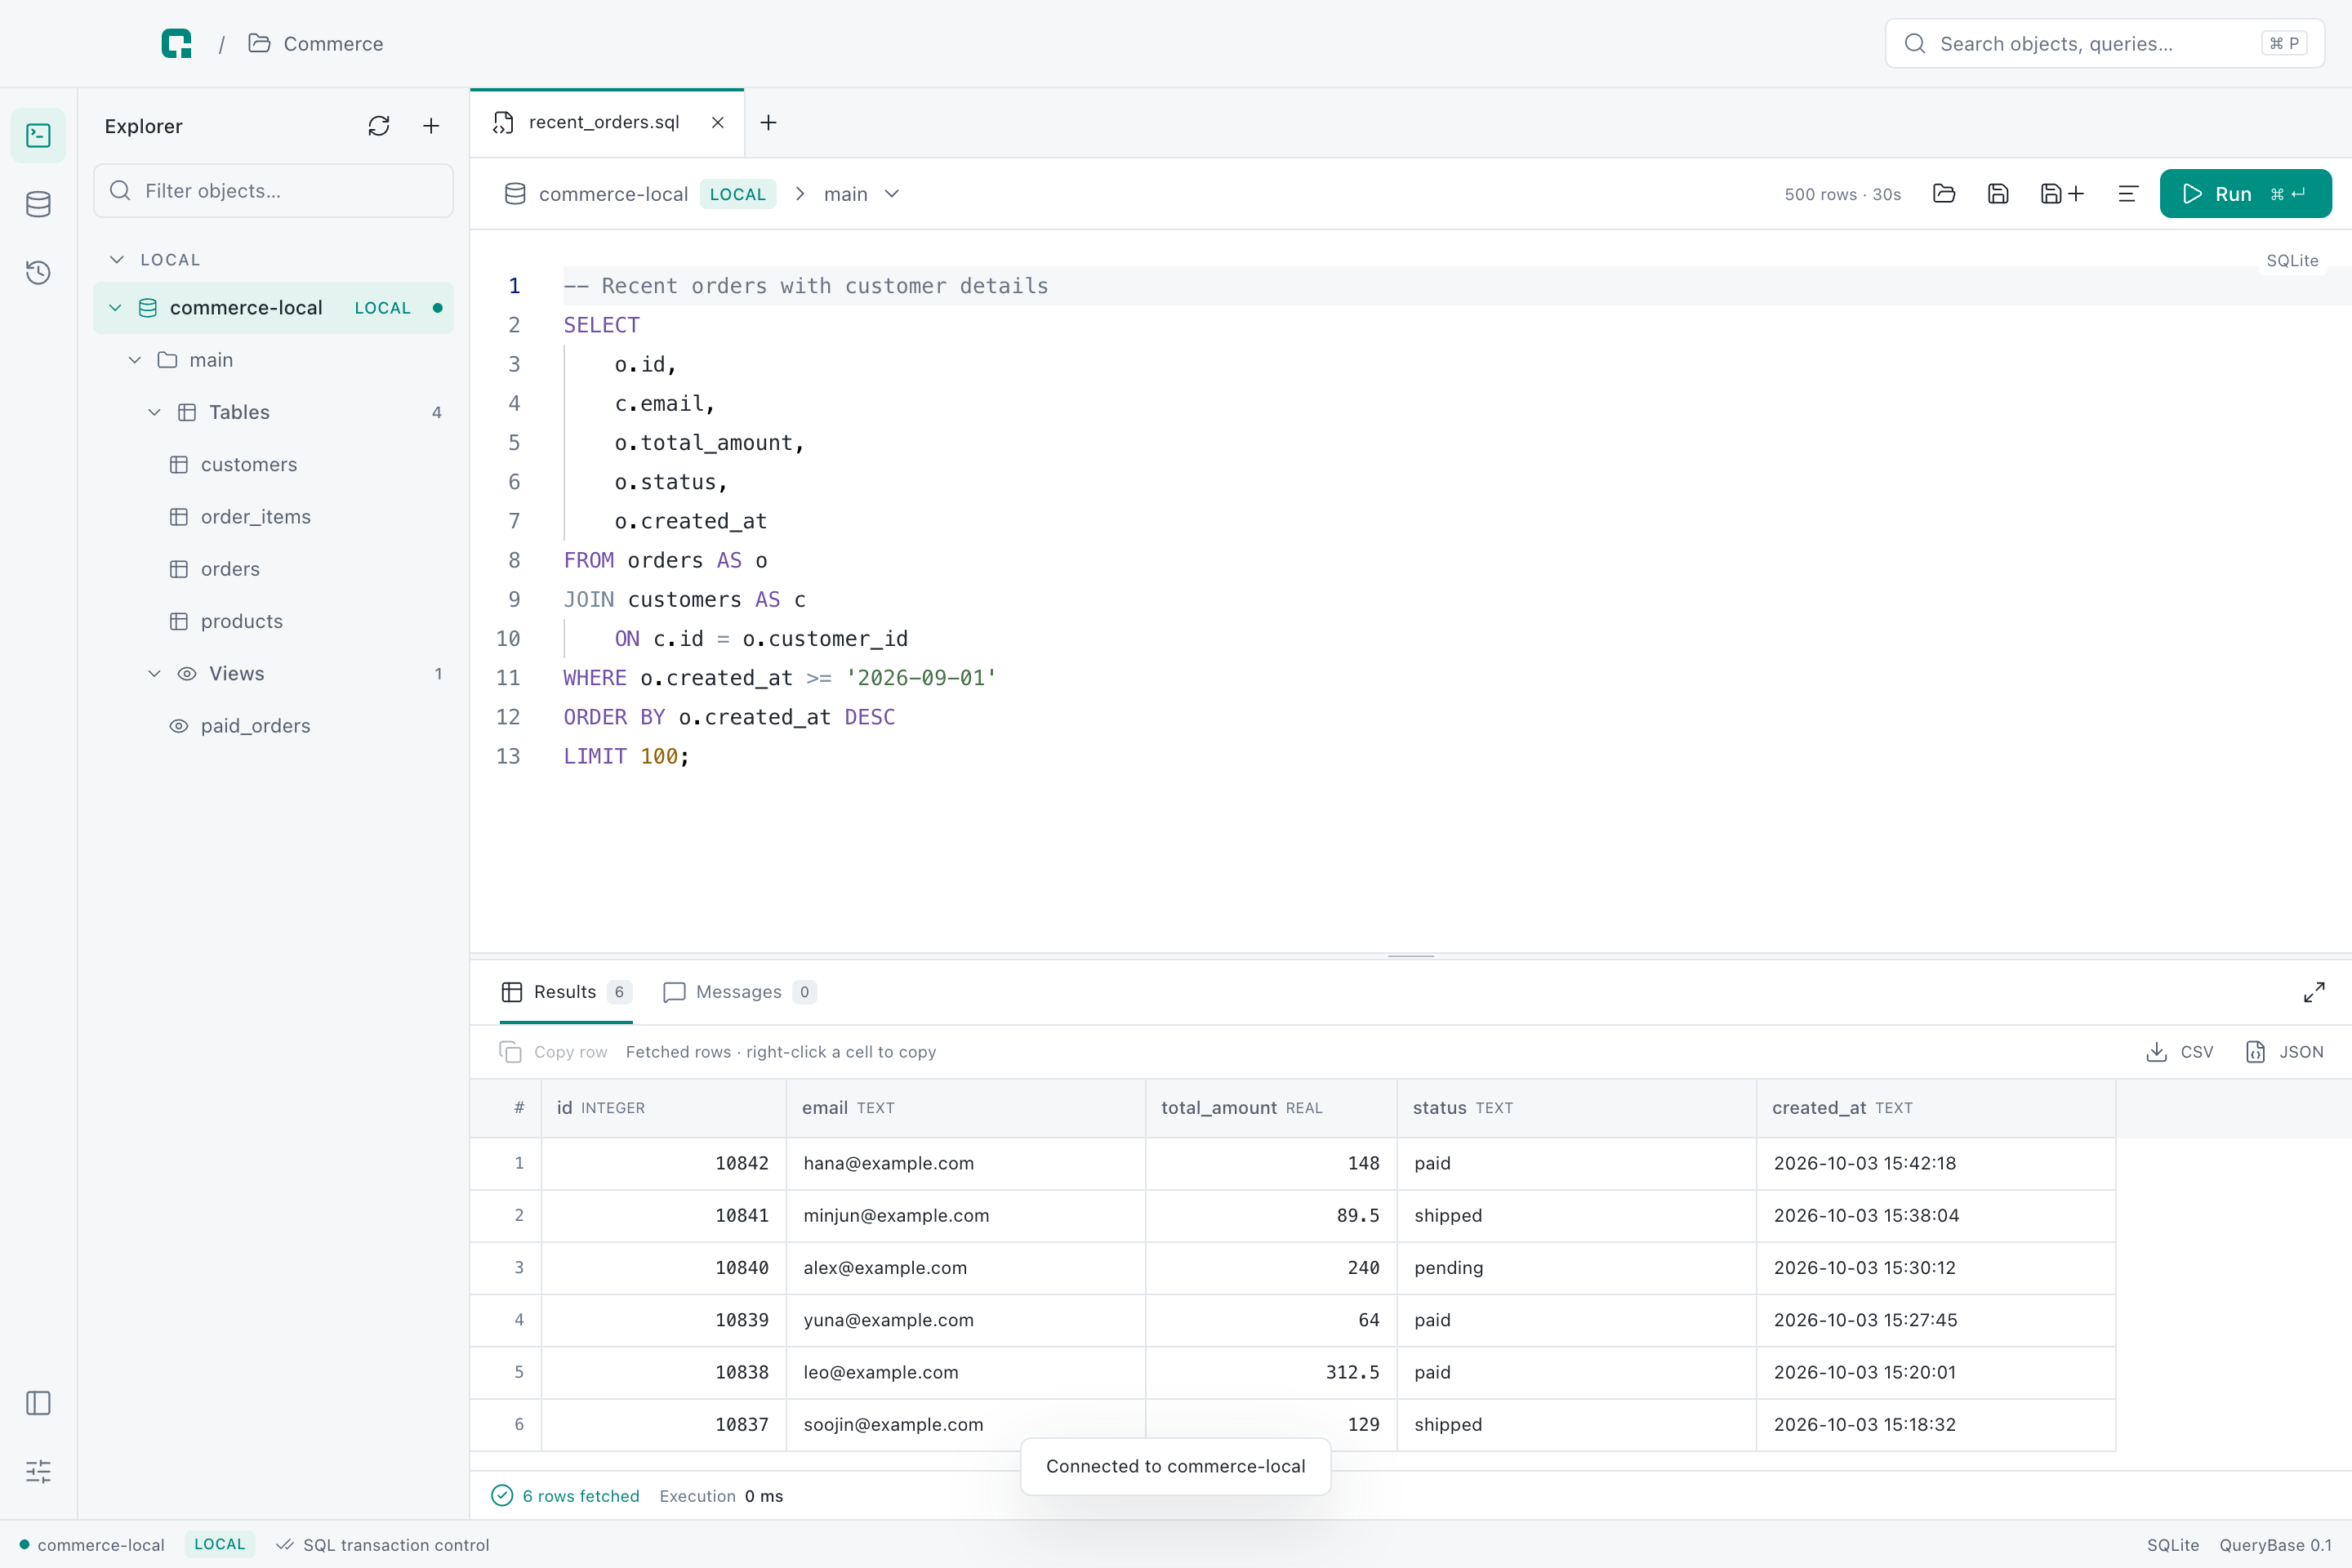2352x1568 pixels.
Task: Sort by the email column header
Action: (x=966, y=1108)
